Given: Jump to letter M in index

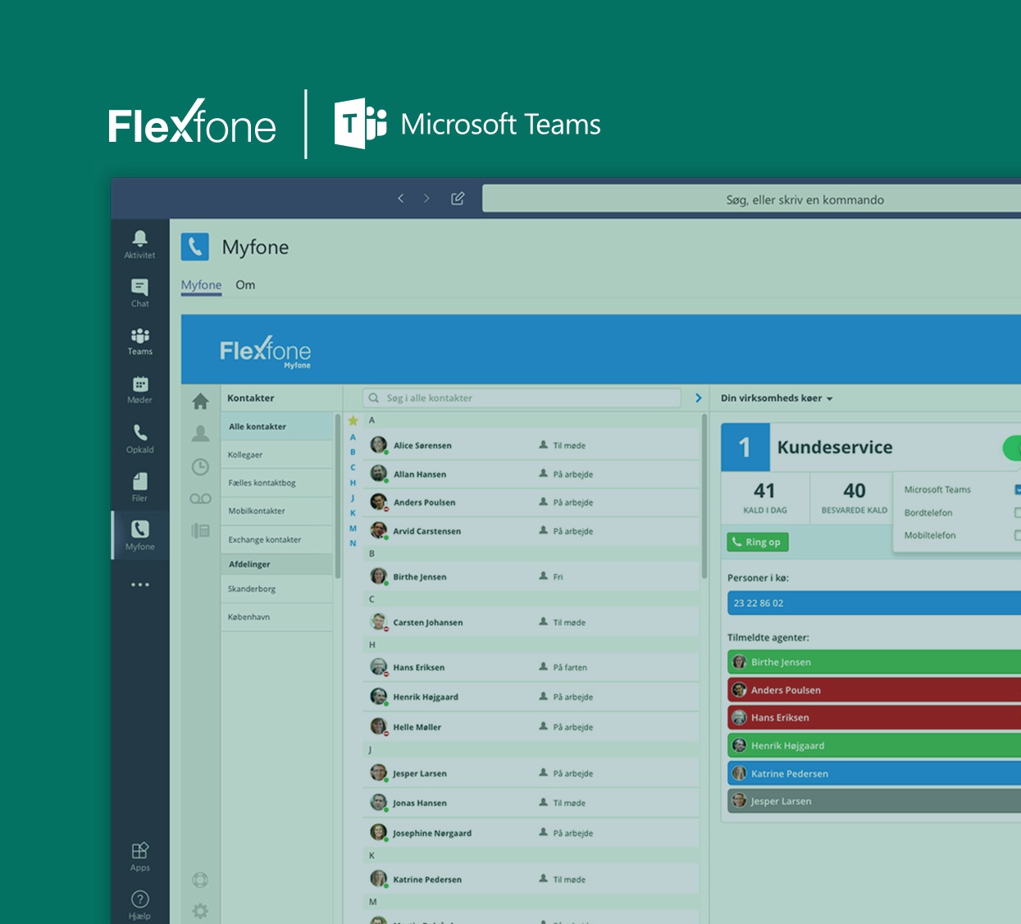Looking at the screenshot, I should [353, 528].
